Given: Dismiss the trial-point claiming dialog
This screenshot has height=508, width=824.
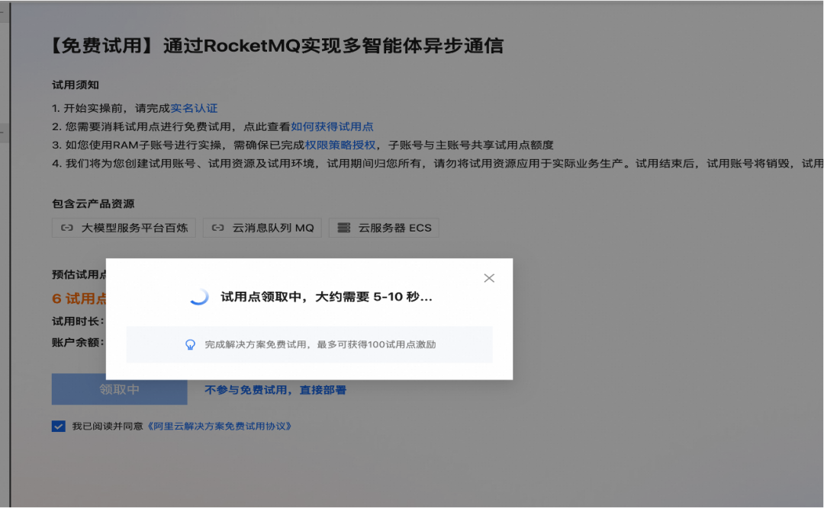Looking at the screenshot, I should [489, 277].
